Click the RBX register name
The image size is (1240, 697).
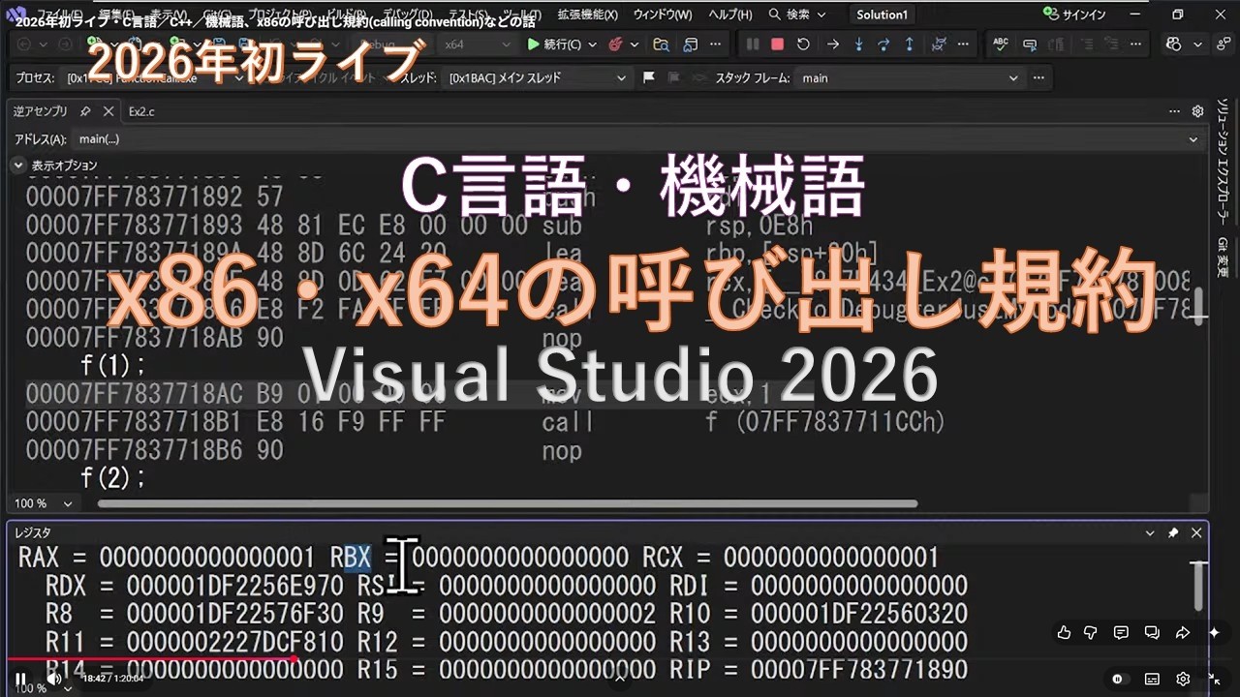tap(351, 558)
